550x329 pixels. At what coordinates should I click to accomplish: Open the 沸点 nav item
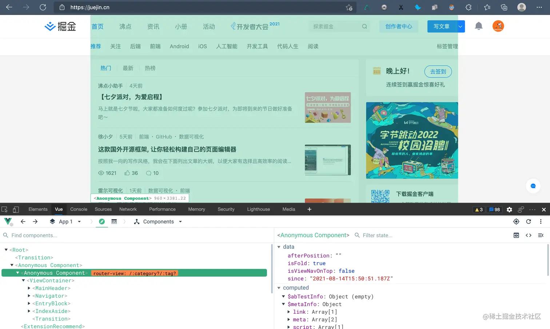(125, 27)
